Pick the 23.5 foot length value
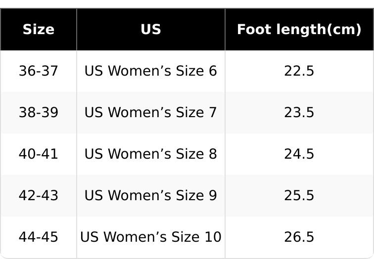Image resolution: width=374 pixels, height=259 pixels. (x=299, y=113)
